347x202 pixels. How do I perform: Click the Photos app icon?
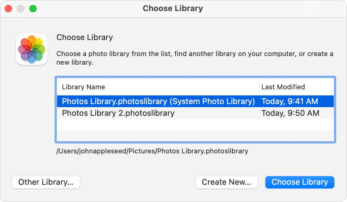point(31,49)
